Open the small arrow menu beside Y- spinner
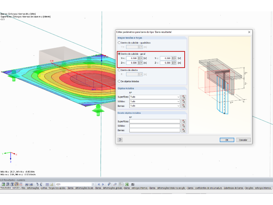 coord(175,58)
